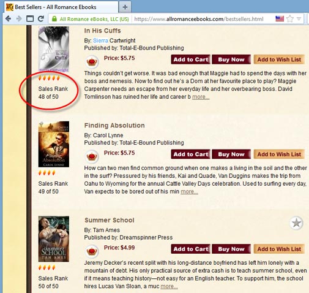The height and width of the screenshot is (293, 309).
Task: Click the crown icon for Finding Absolution
Action: point(92,156)
